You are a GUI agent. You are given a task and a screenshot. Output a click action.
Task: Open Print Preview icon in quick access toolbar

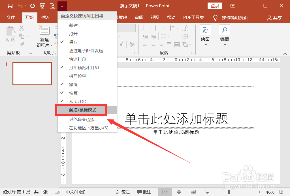click(x=52, y=6)
